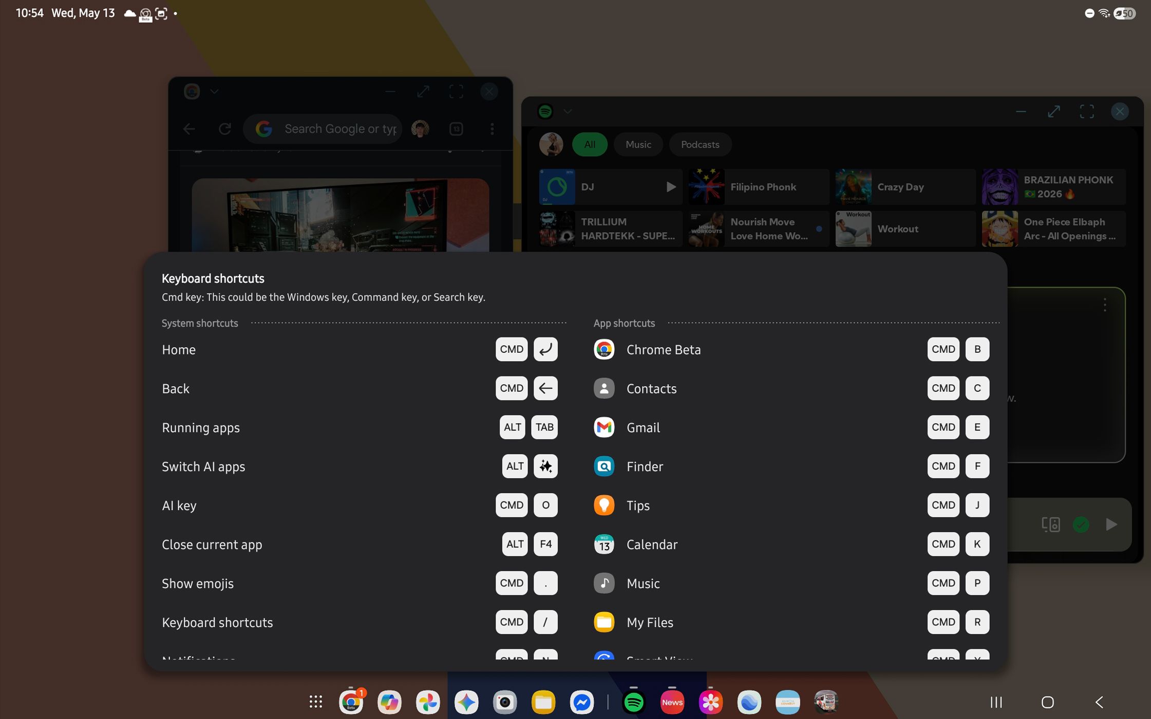Tap the Home navigation button
Image resolution: width=1151 pixels, height=719 pixels.
click(x=1048, y=702)
